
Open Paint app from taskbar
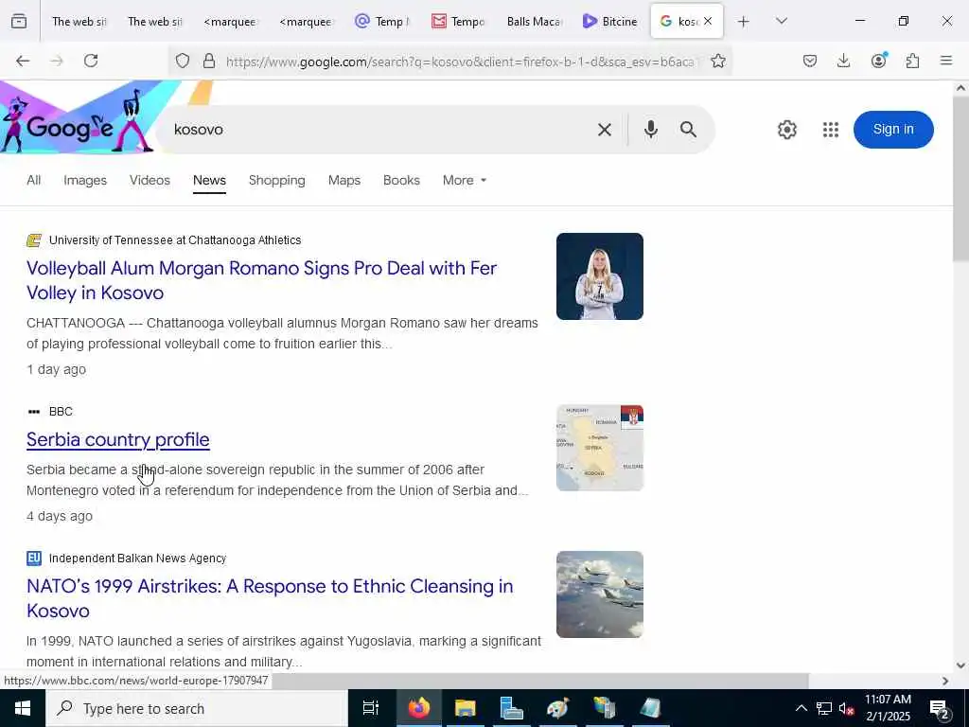pyautogui.click(x=558, y=708)
